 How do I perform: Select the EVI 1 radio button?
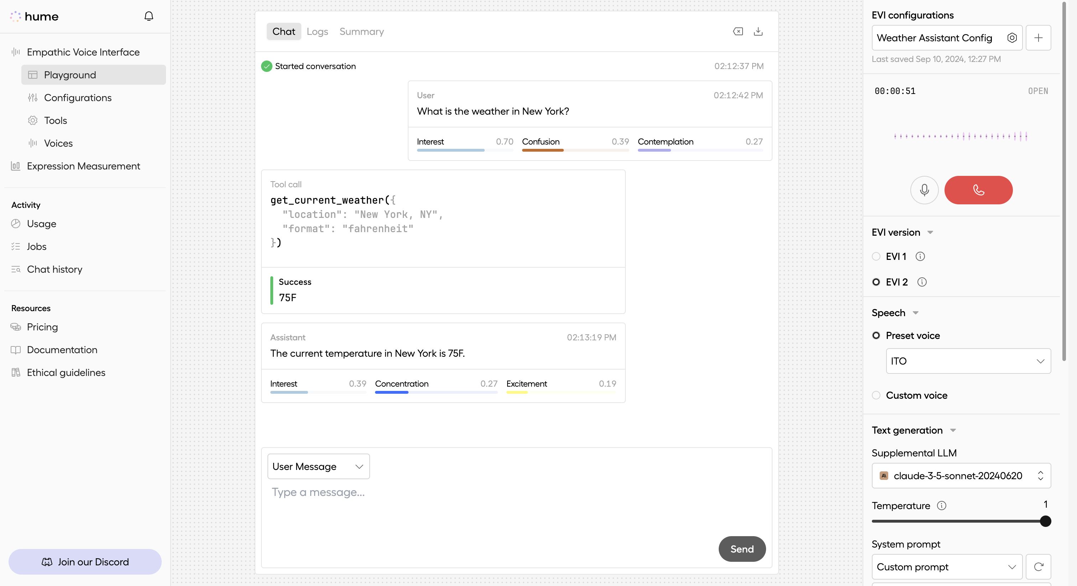click(x=876, y=256)
